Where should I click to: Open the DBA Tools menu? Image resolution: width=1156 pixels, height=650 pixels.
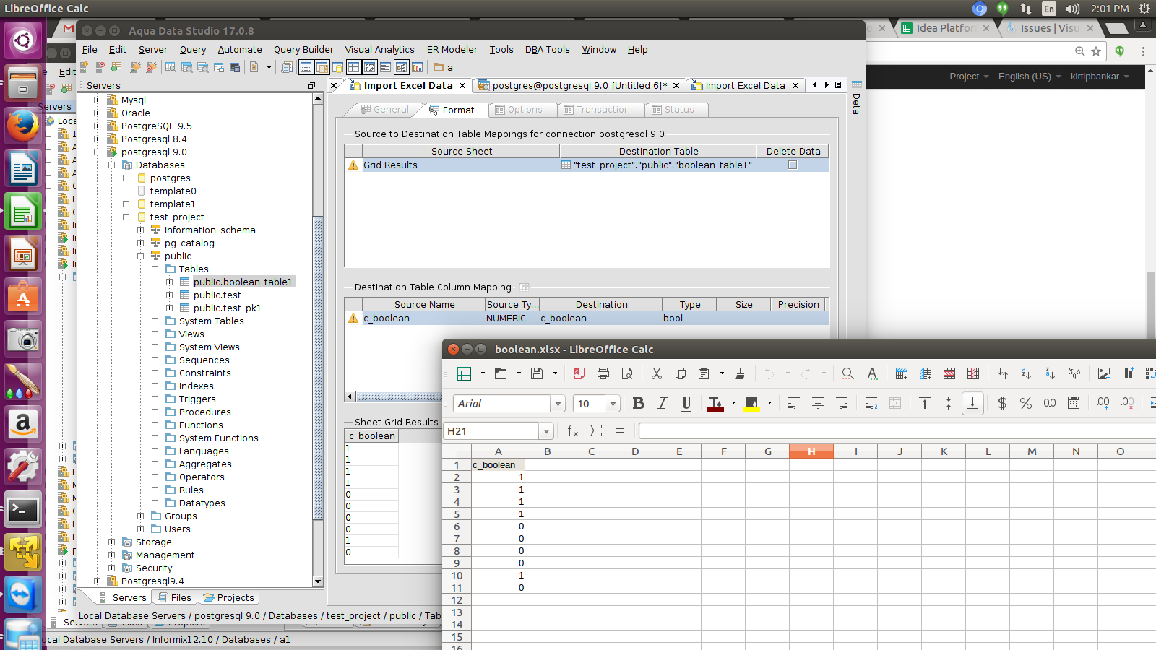pyautogui.click(x=548, y=49)
